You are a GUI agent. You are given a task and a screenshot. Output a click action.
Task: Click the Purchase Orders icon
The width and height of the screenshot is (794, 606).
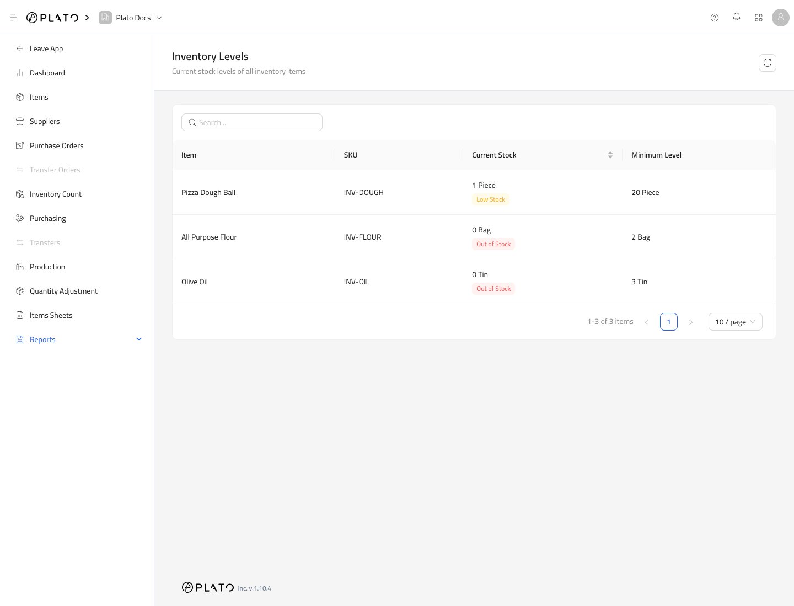tap(20, 145)
